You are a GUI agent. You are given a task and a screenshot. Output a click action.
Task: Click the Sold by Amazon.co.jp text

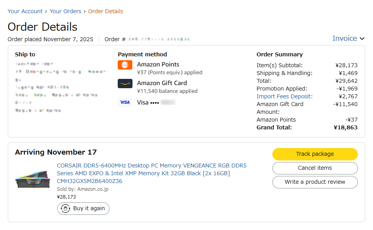pos(82,189)
